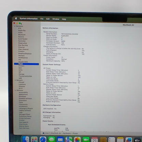Launch Launchpad from the dock
This screenshot has width=142, height=142.
(34, 139)
